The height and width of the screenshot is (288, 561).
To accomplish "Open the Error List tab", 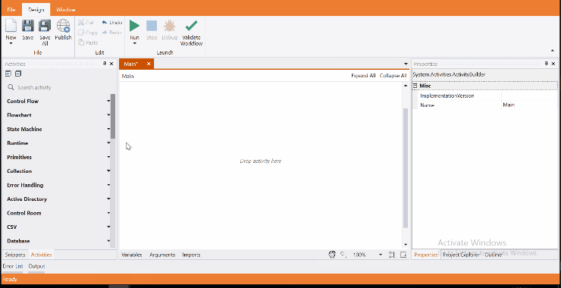I will click(x=13, y=266).
